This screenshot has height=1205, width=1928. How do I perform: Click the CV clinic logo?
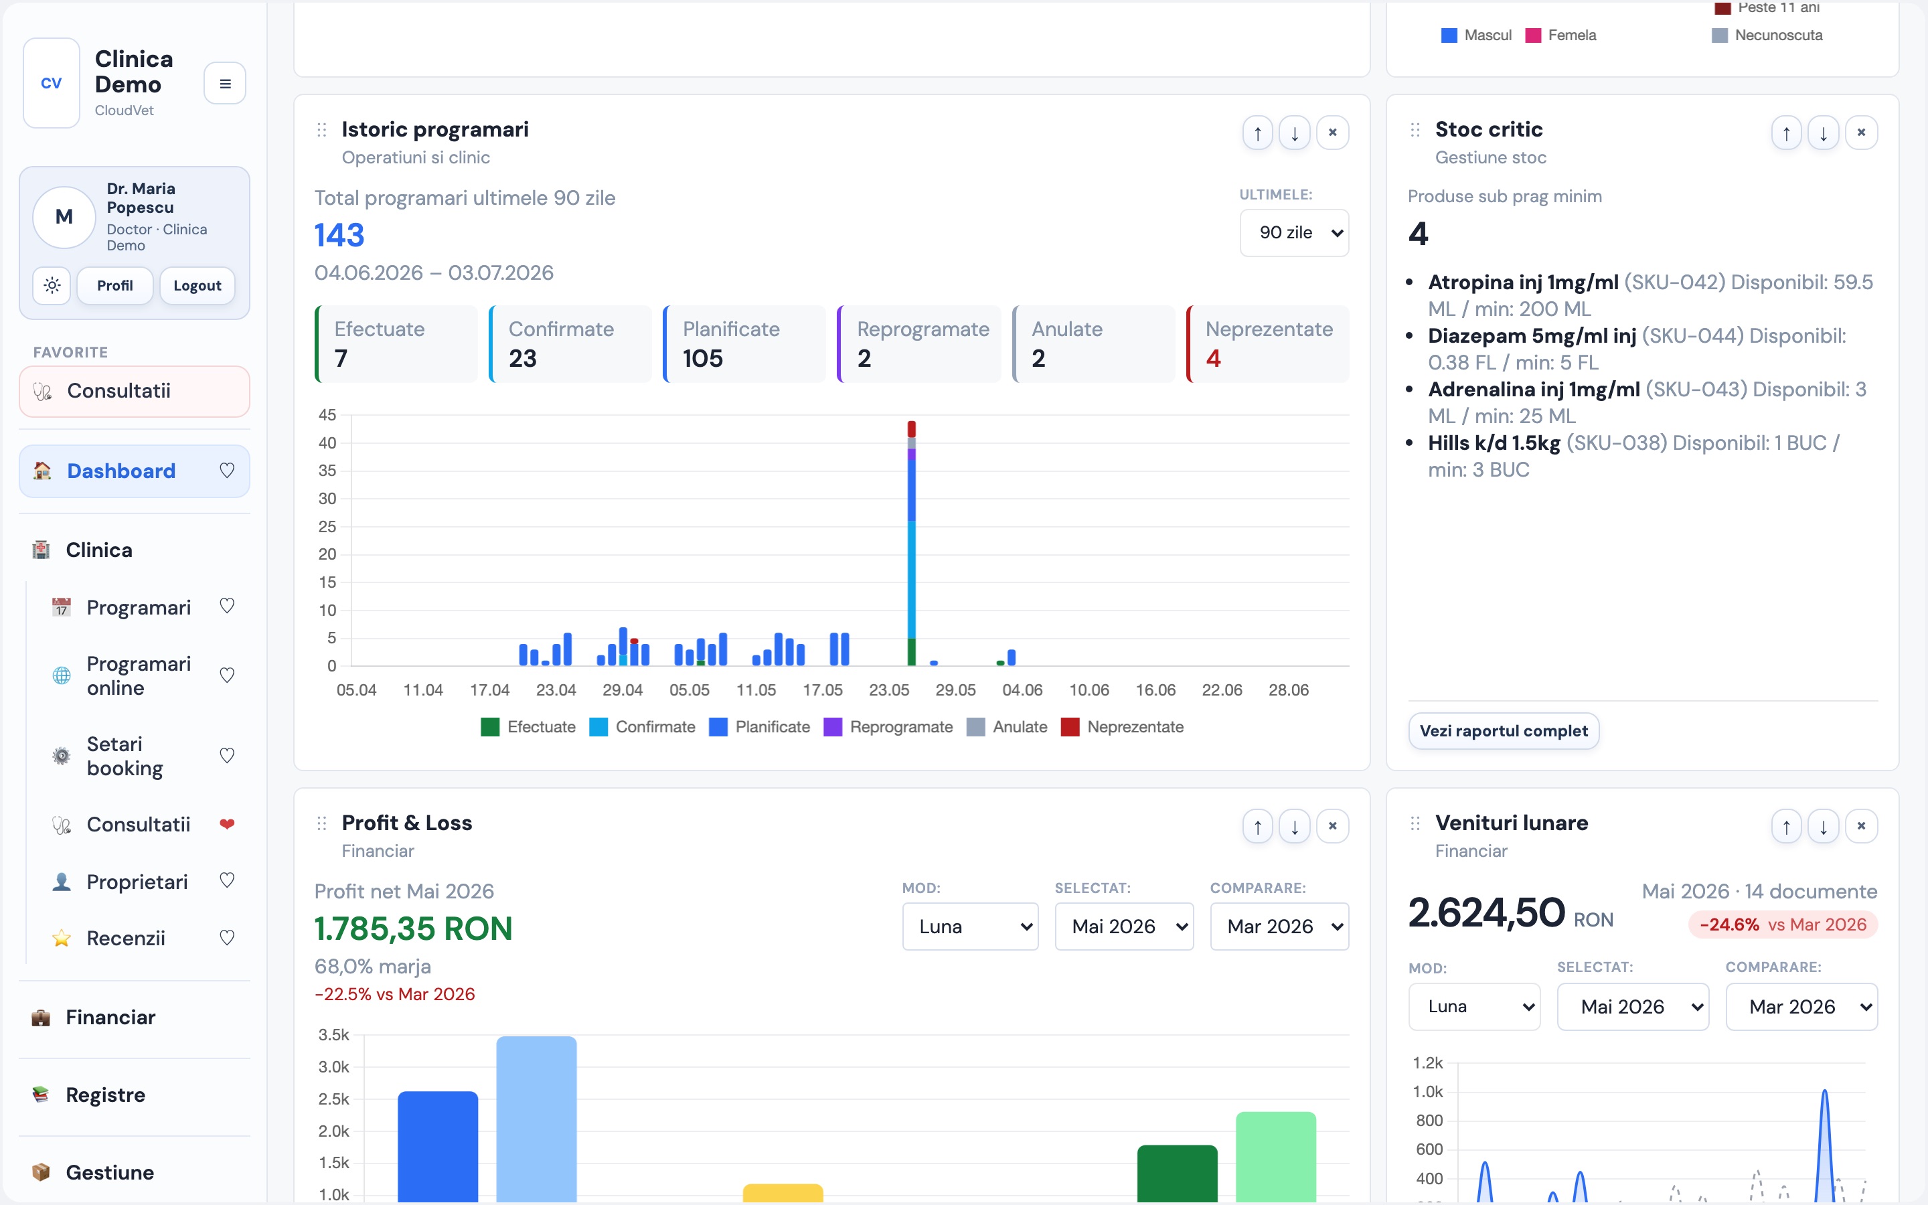click(x=52, y=83)
